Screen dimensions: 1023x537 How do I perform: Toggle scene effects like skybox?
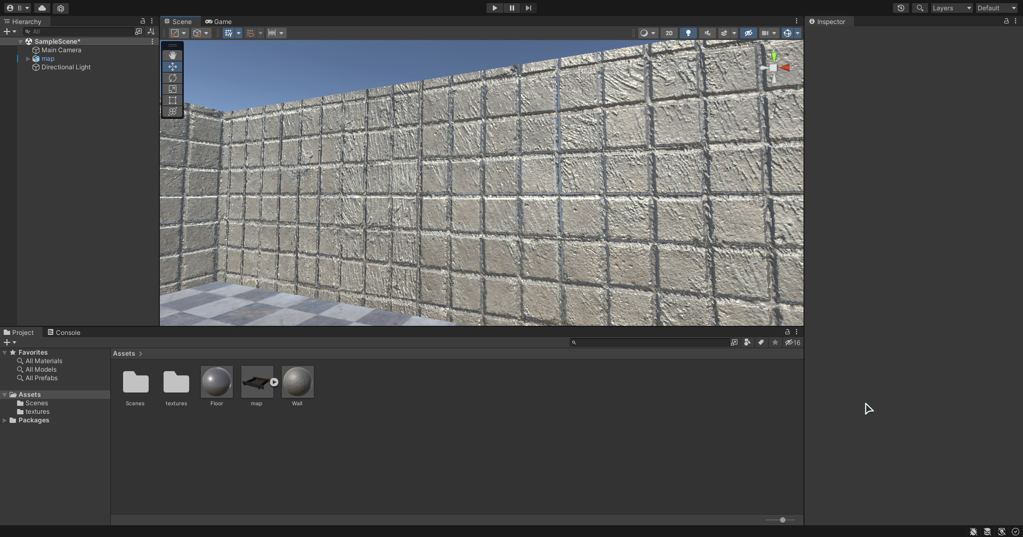point(724,33)
